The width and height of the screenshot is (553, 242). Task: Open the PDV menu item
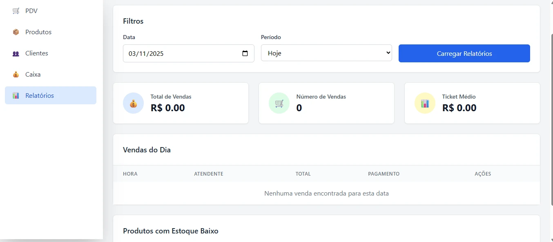coord(31,11)
